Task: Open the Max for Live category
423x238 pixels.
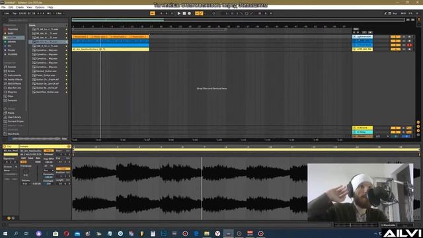Action: tap(14, 88)
